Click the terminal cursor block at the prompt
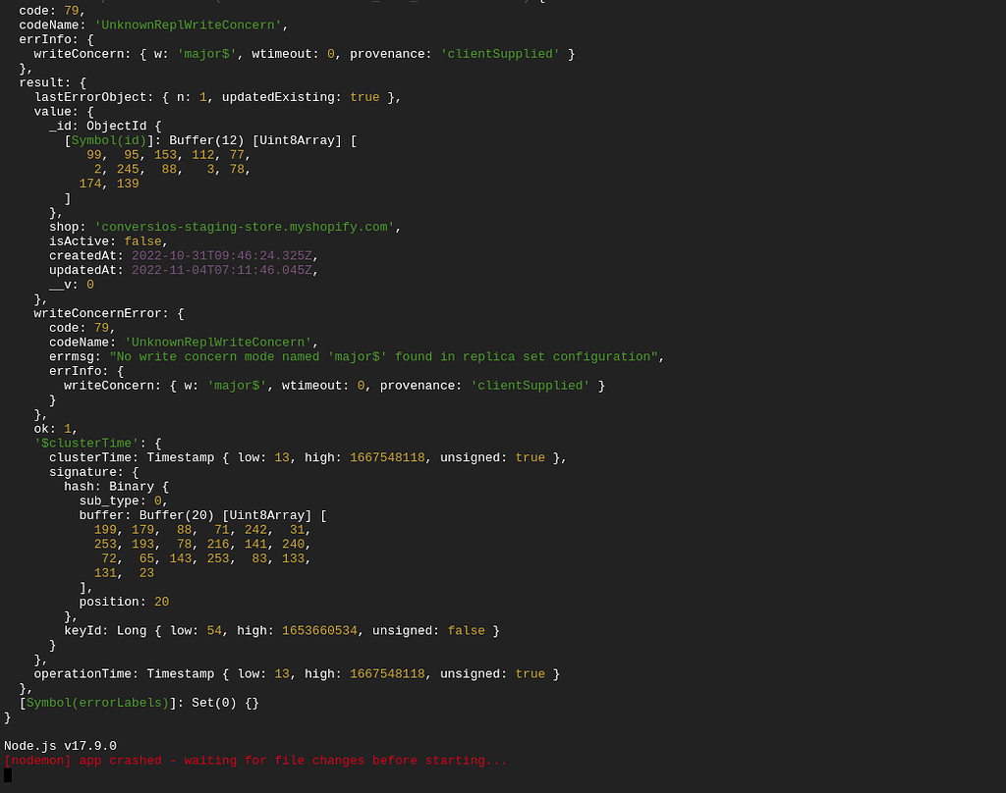Screen dimensions: 1006x793 tap(8, 775)
